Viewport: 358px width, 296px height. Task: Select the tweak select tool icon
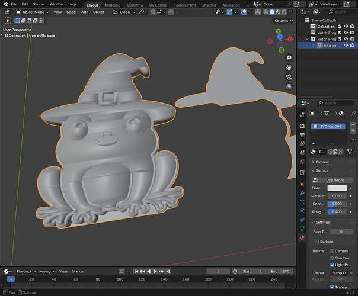(x=8, y=21)
